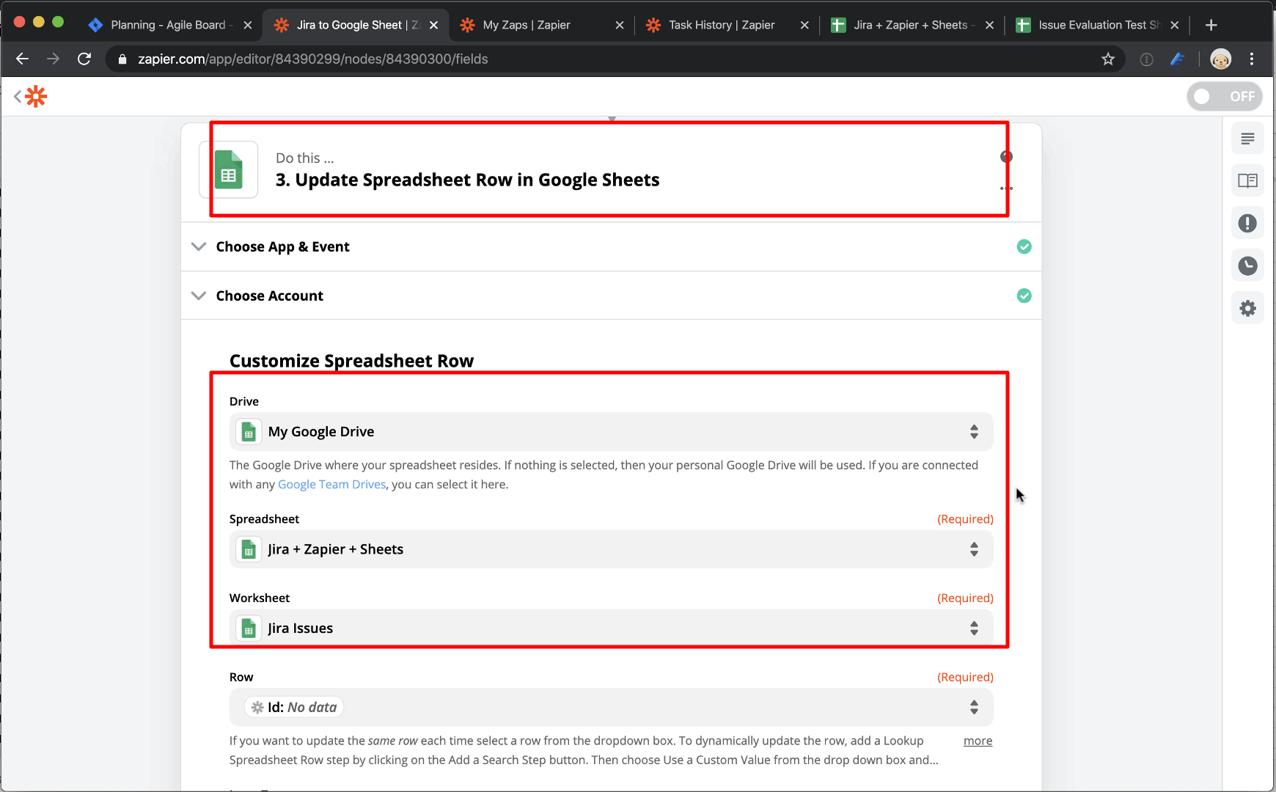
Task: Click the Worksheet dropdown arrows
Action: point(974,628)
